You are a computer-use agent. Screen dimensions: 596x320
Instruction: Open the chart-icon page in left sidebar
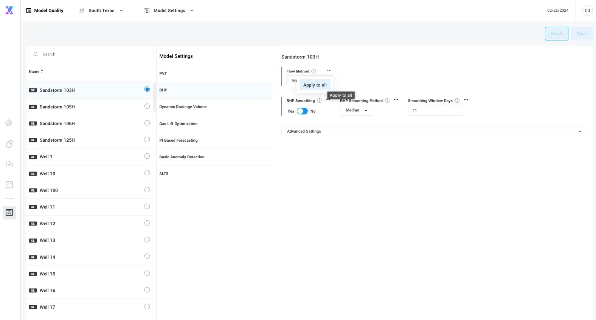click(x=9, y=184)
